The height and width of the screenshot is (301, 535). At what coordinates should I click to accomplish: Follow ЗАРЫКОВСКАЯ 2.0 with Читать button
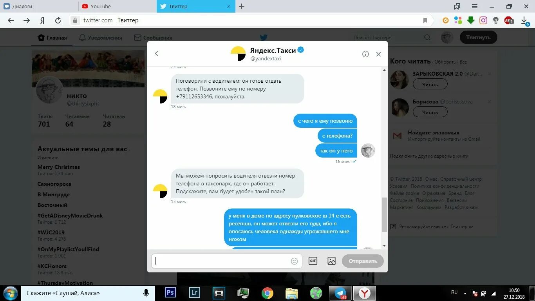coord(430,84)
